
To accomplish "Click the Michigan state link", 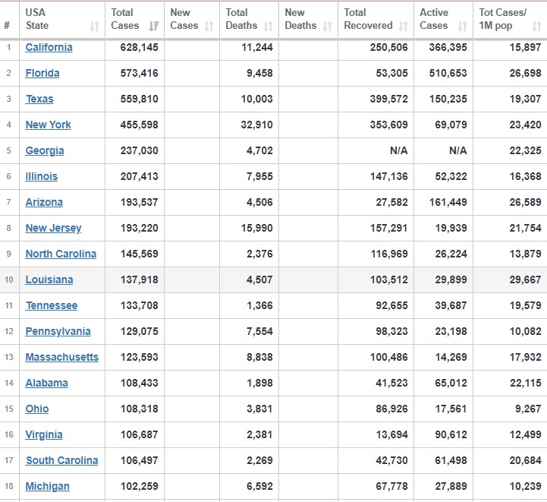I will click(47, 486).
